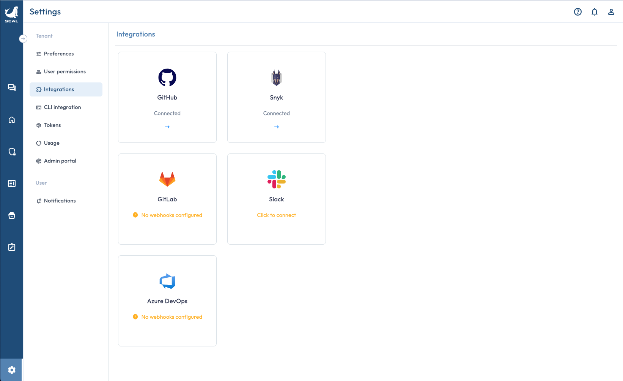Go to Tokens settings

(66, 125)
